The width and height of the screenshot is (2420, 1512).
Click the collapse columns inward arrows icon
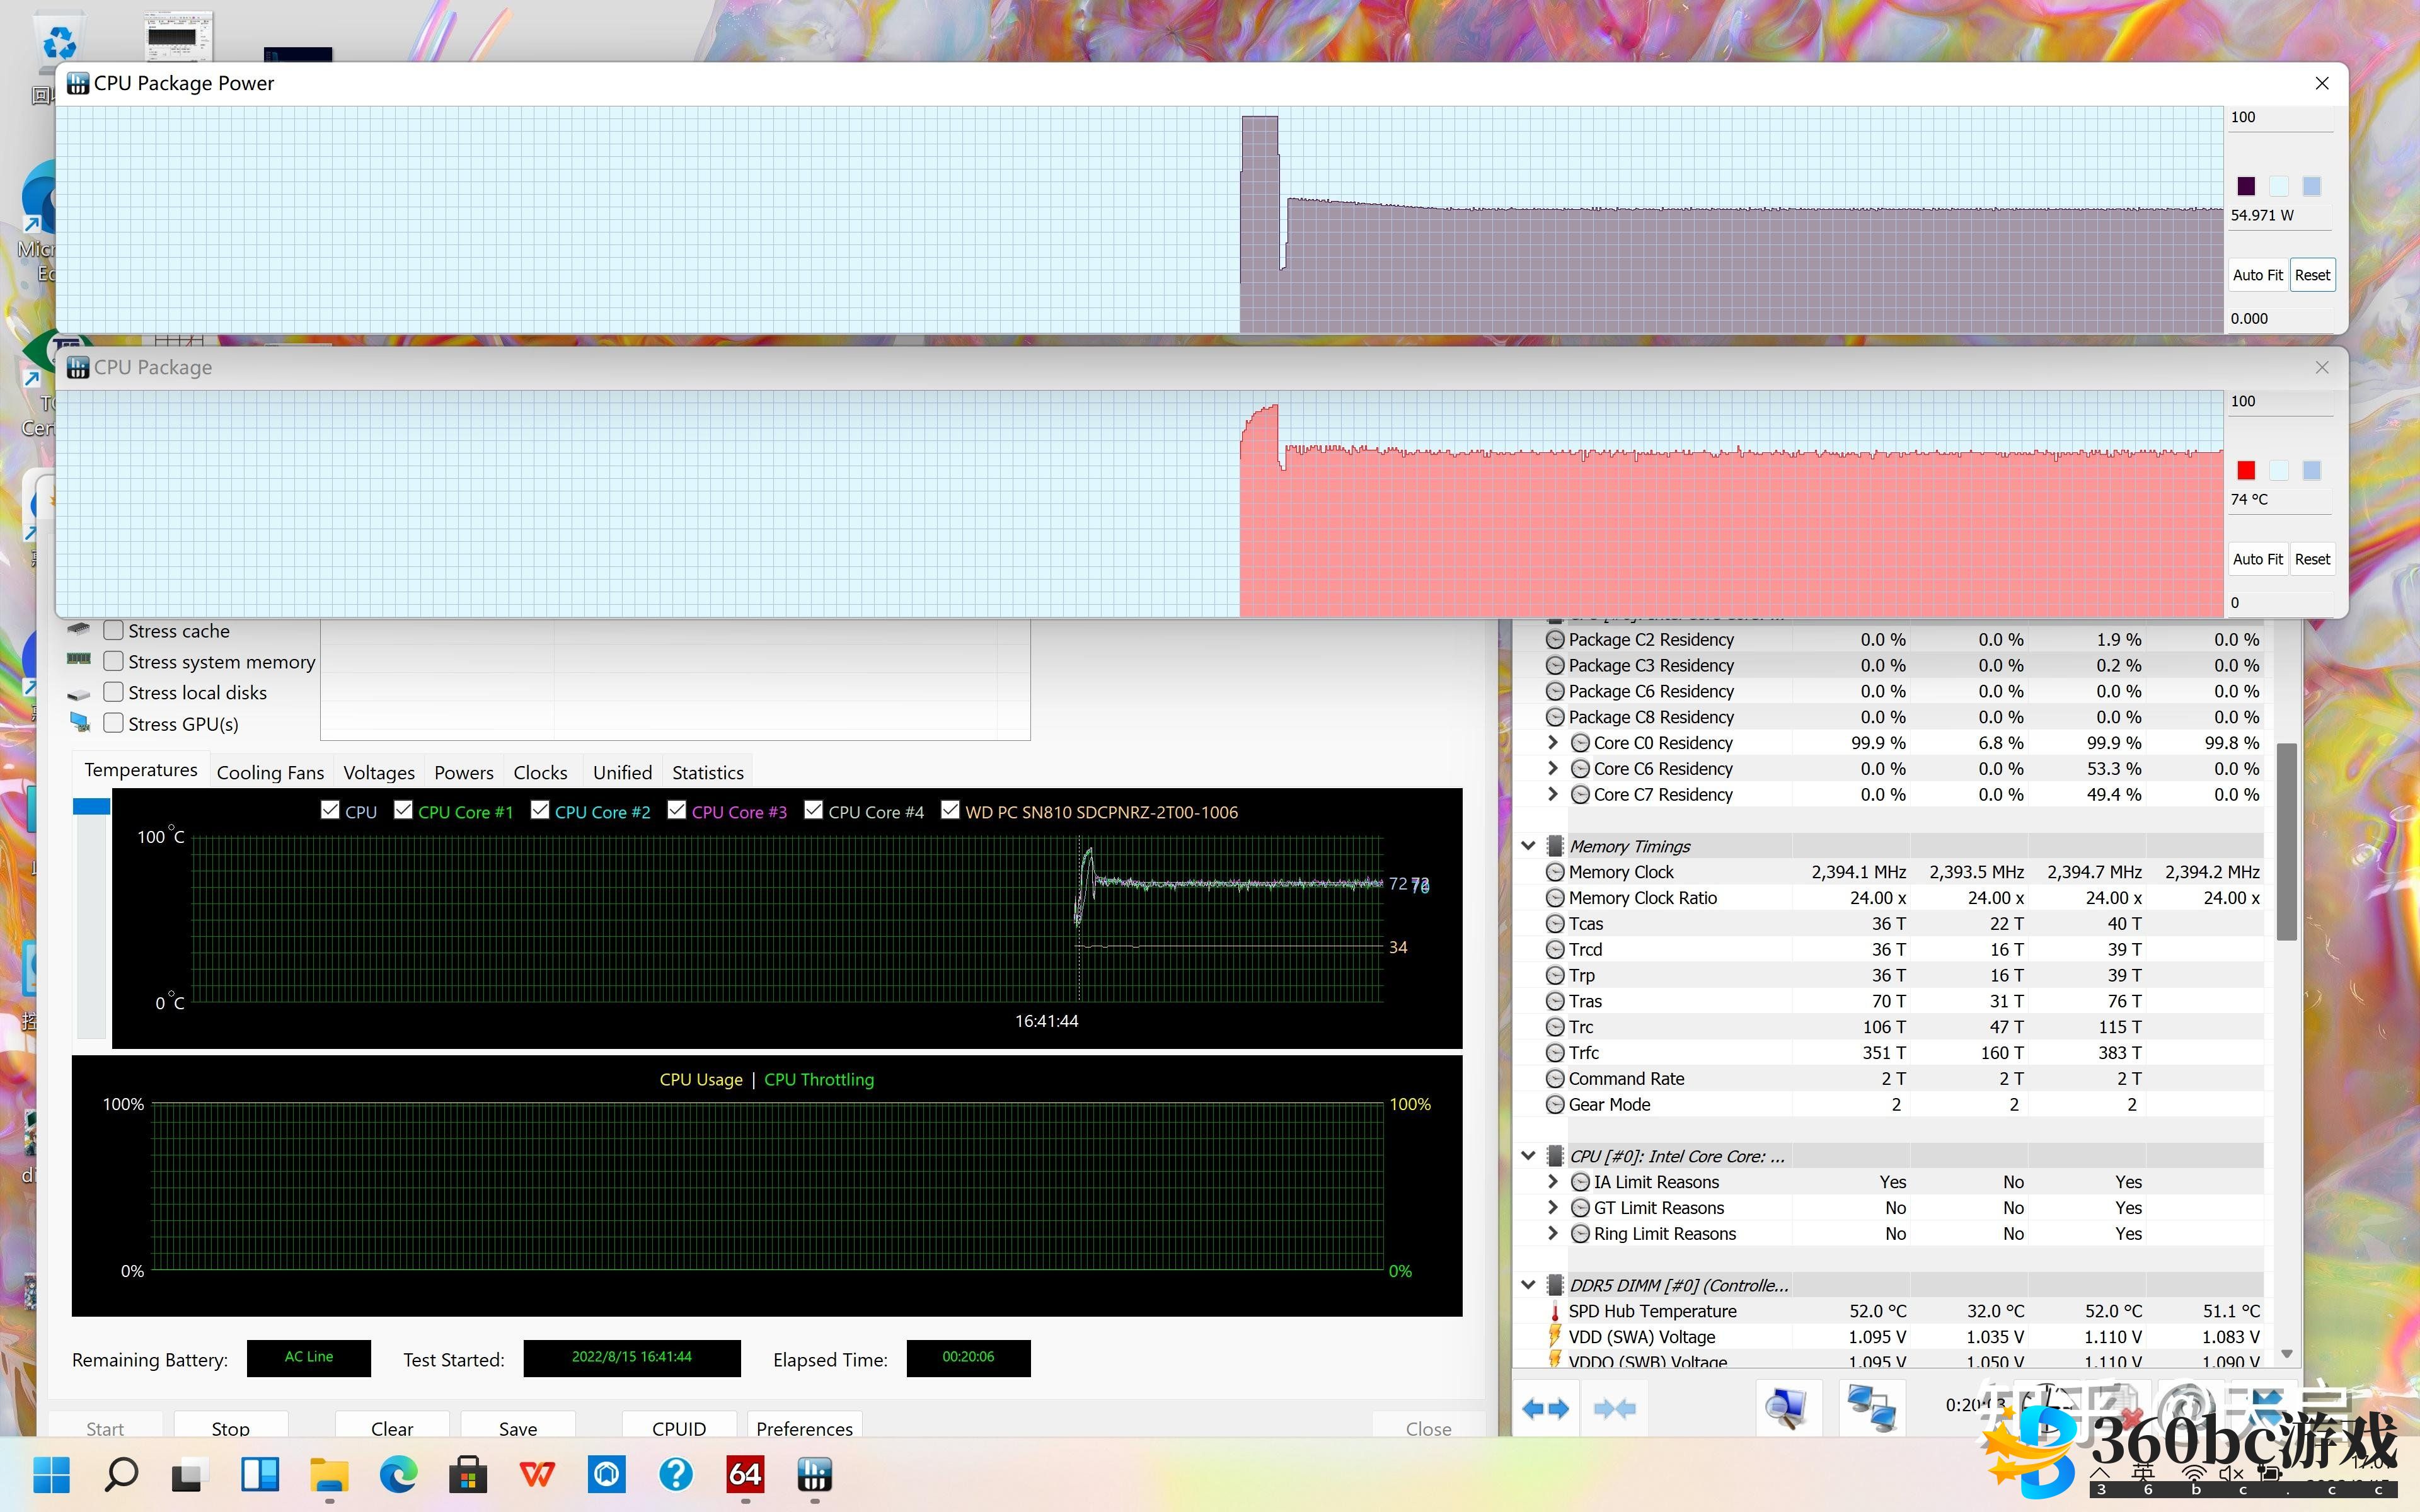pyautogui.click(x=1614, y=1408)
